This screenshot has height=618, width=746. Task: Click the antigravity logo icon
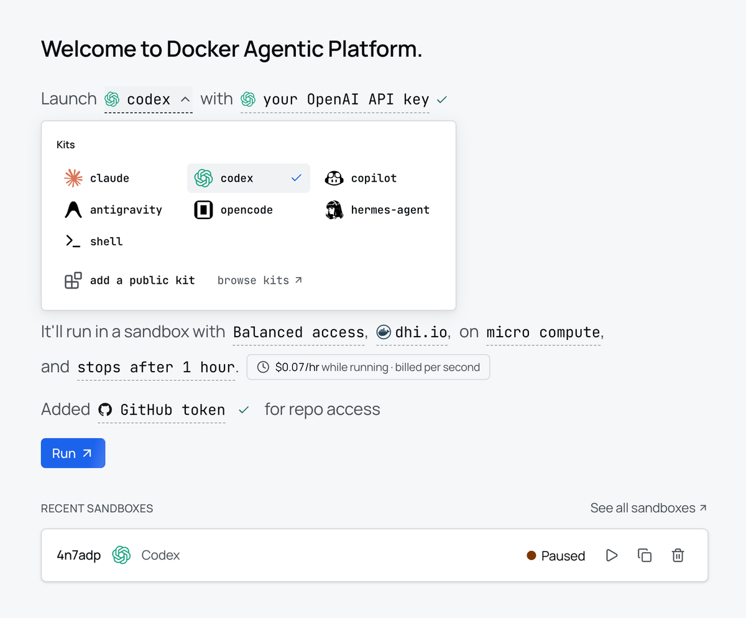coord(73,210)
